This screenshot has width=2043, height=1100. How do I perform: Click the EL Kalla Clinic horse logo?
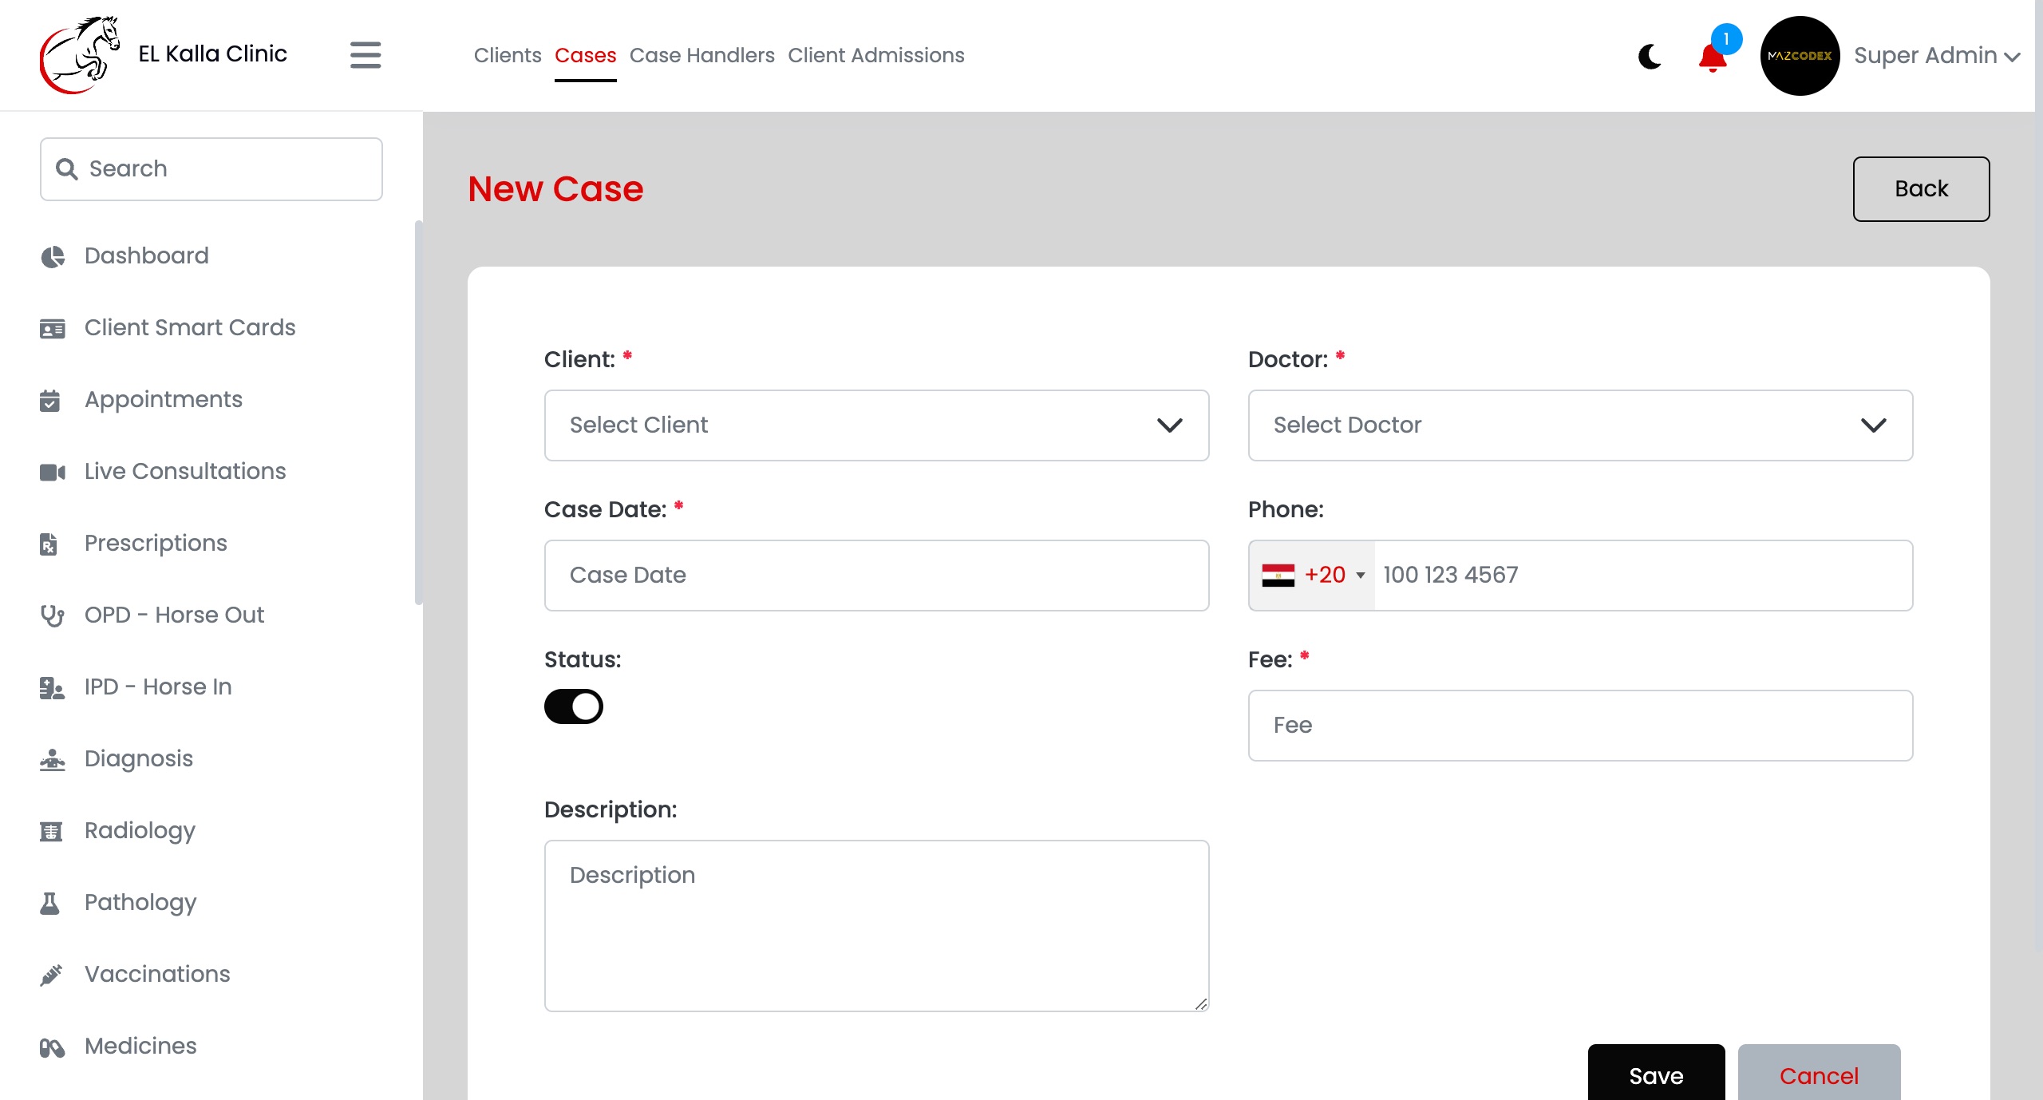[79, 54]
